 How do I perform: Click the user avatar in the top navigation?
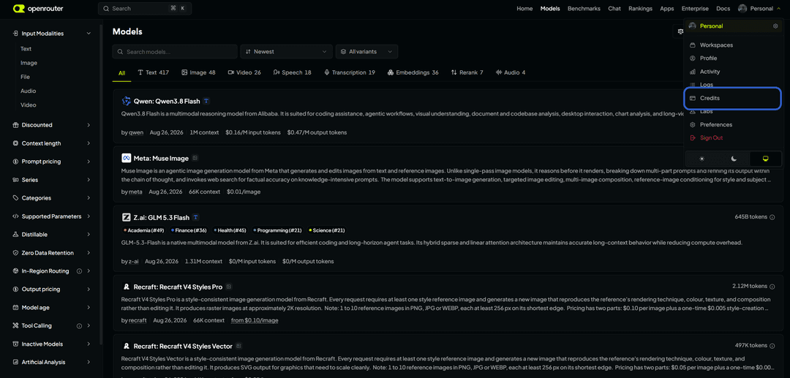[x=742, y=9]
